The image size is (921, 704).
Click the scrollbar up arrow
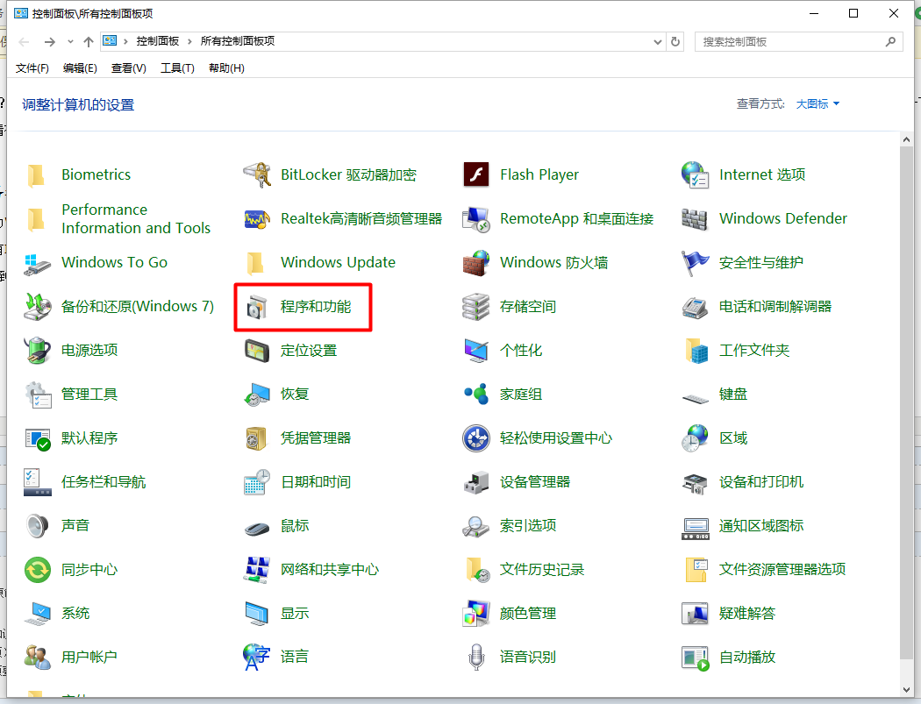coord(906,139)
